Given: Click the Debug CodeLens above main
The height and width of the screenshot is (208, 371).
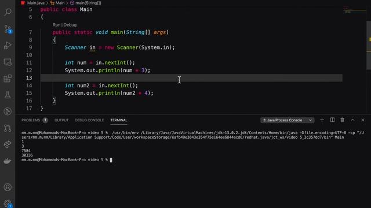Looking at the screenshot, I should [x=70, y=25].
